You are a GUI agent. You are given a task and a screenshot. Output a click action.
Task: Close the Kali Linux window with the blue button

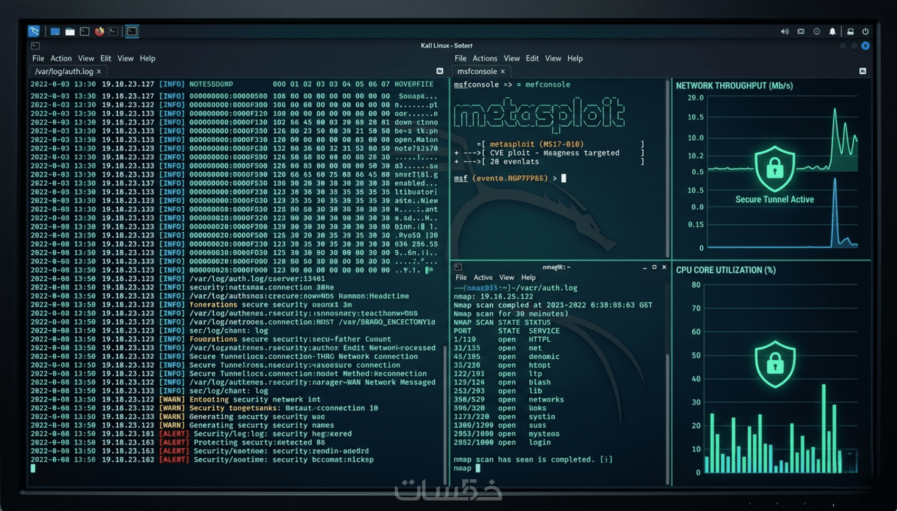point(865,46)
